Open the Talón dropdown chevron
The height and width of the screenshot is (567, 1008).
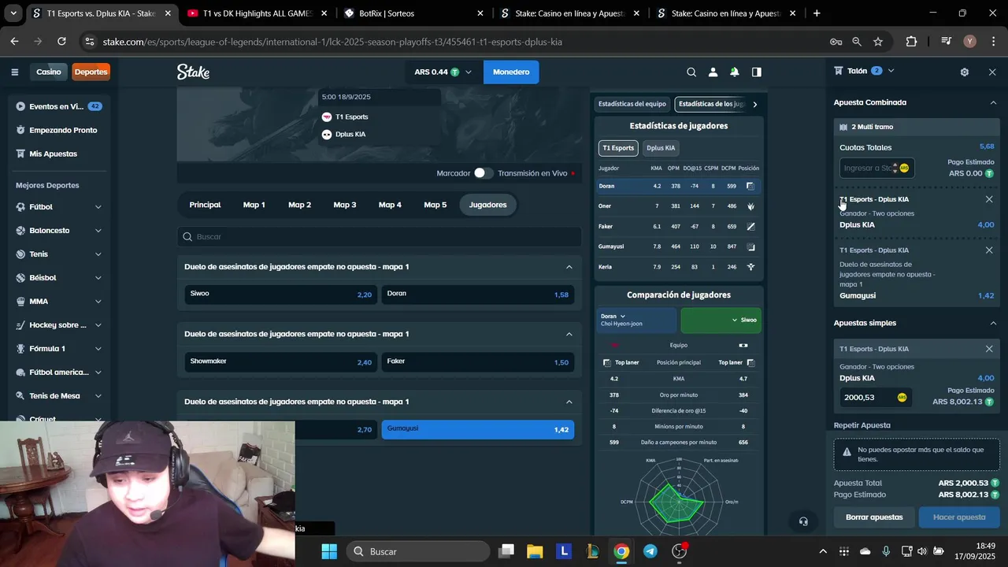click(891, 71)
